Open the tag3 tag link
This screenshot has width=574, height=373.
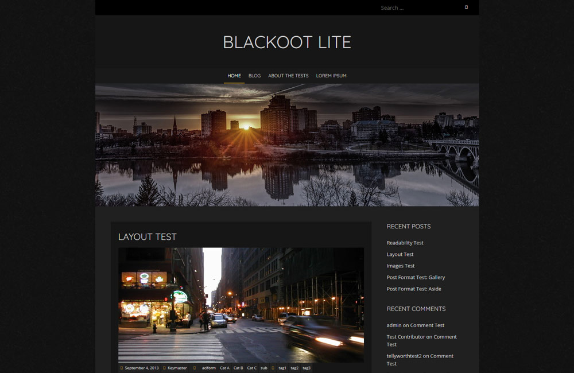307,368
